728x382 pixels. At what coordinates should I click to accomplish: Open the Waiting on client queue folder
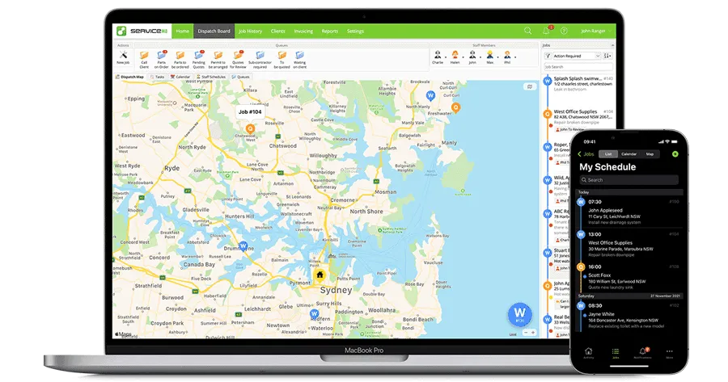click(x=300, y=56)
